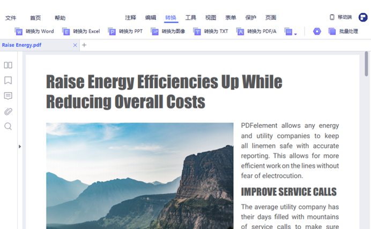
Task: Click the hexagon settings icon in toolbar
Action: (317, 32)
